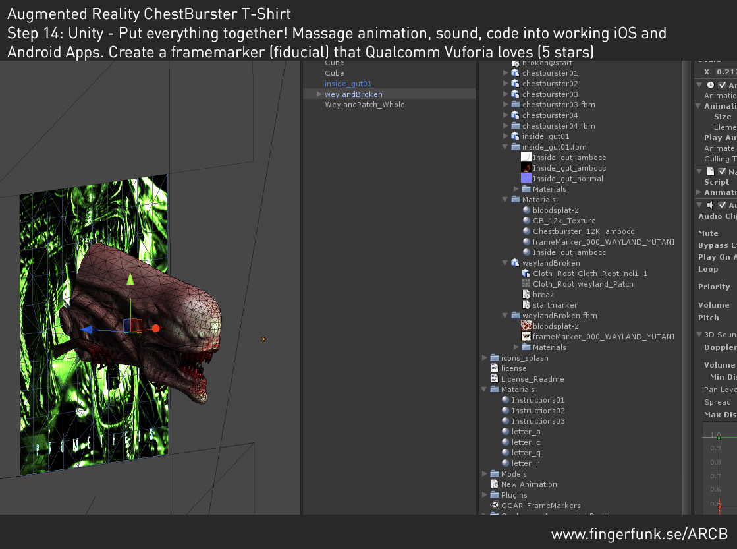
Task: Click the Audio Source speaker icon
Action: 711,205
